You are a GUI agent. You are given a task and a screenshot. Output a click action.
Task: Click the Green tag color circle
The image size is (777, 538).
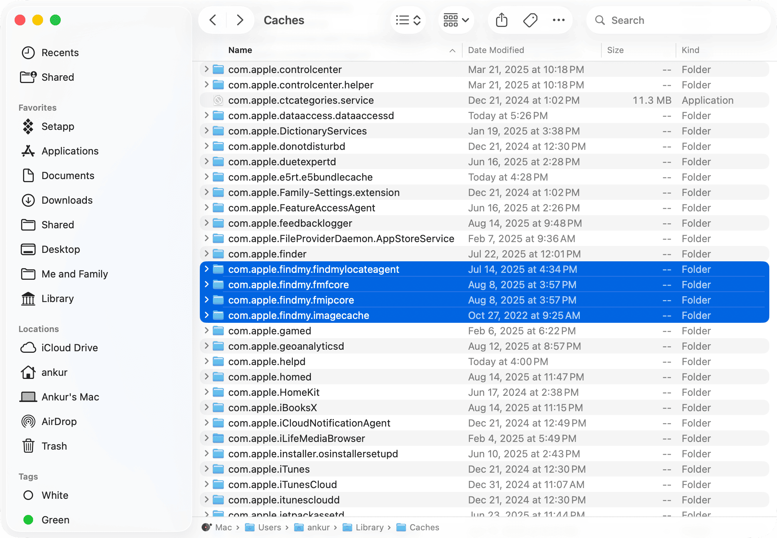click(x=28, y=520)
